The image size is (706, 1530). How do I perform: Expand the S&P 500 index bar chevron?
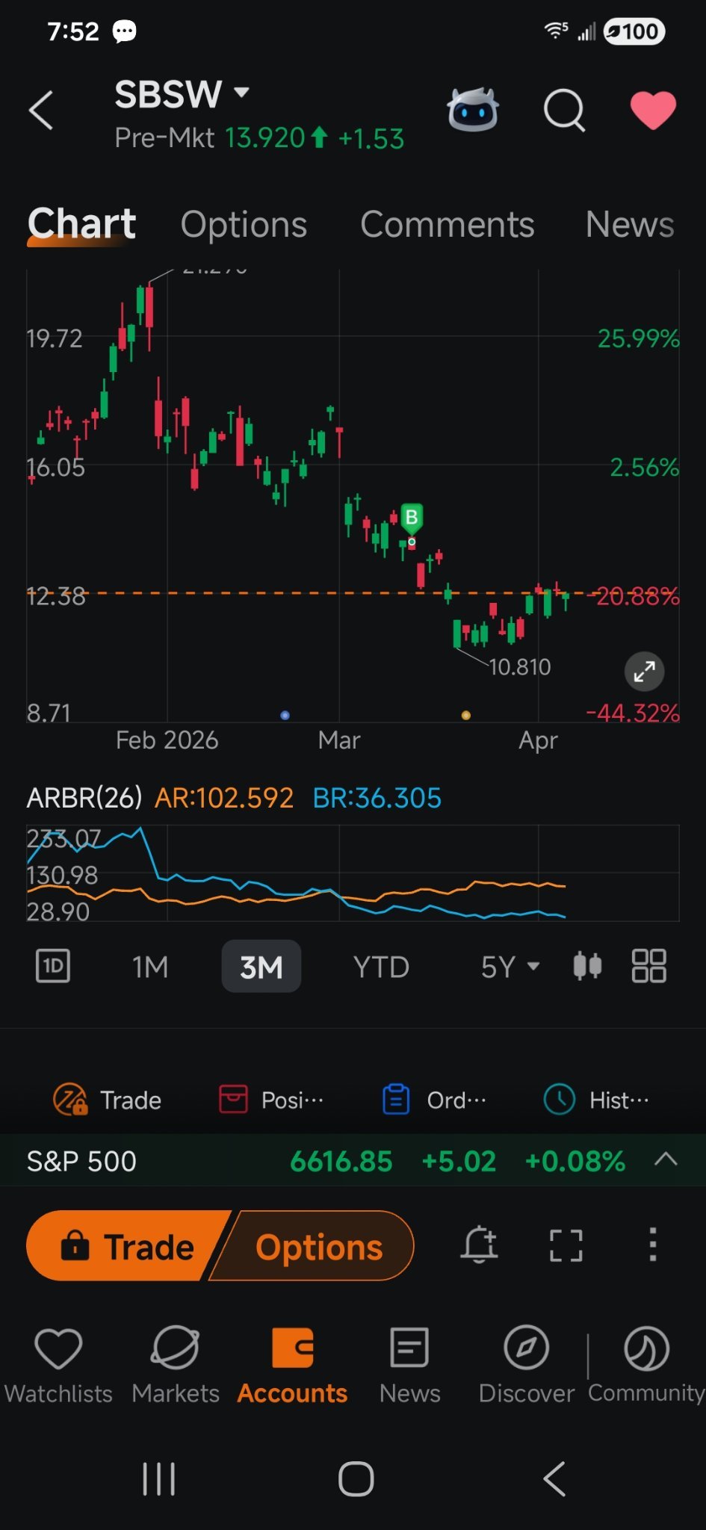tap(666, 1159)
